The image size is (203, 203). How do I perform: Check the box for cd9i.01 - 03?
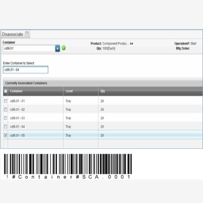(6, 118)
